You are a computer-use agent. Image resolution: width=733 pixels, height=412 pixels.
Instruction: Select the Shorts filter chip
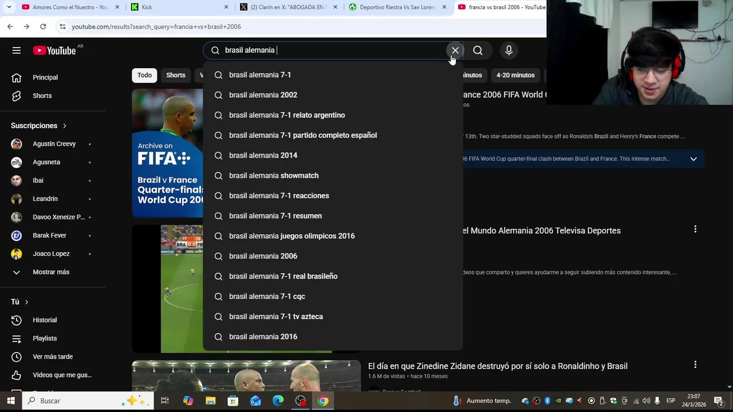(176, 75)
